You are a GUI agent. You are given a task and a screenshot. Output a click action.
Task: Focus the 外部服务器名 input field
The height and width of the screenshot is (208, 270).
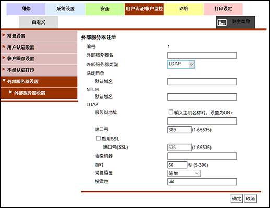point(202,55)
